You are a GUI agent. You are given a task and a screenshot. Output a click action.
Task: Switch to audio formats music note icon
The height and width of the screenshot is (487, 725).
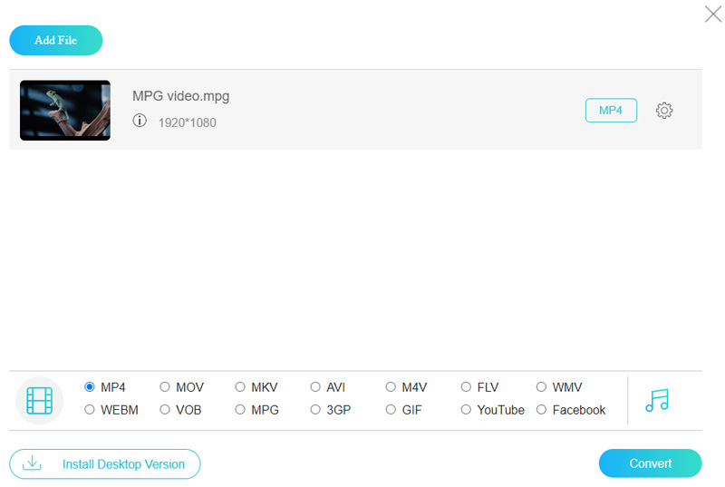657,400
